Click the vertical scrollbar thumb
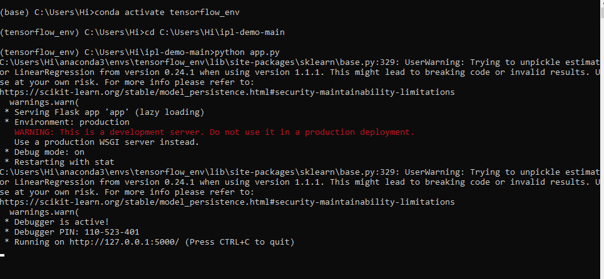604x279 pixels. (x=602, y=12)
